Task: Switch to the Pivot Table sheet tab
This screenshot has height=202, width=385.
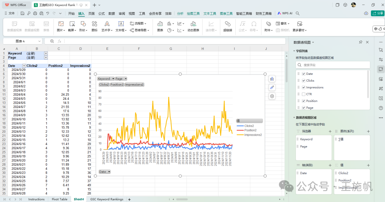Action: (x=60, y=199)
